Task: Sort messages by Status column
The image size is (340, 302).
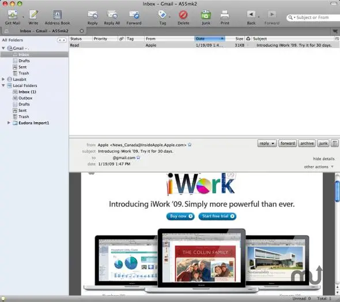Action: pos(81,39)
